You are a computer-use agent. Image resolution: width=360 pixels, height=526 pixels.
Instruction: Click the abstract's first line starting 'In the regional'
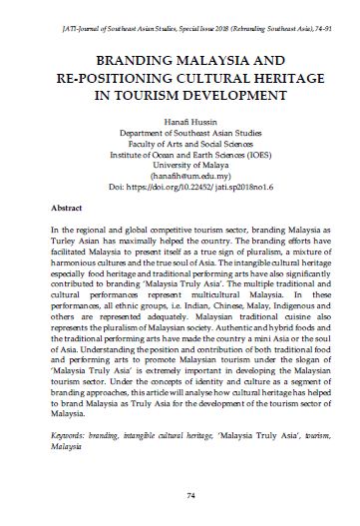190,231
